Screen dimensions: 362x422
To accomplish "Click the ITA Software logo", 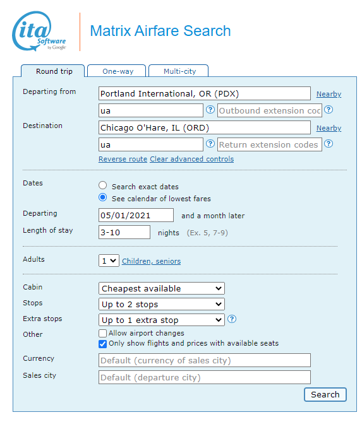I will point(39,31).
